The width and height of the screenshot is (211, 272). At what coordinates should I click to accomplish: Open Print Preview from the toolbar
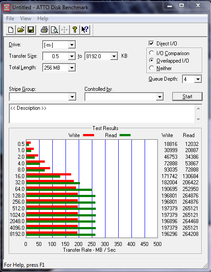(55, 30)
